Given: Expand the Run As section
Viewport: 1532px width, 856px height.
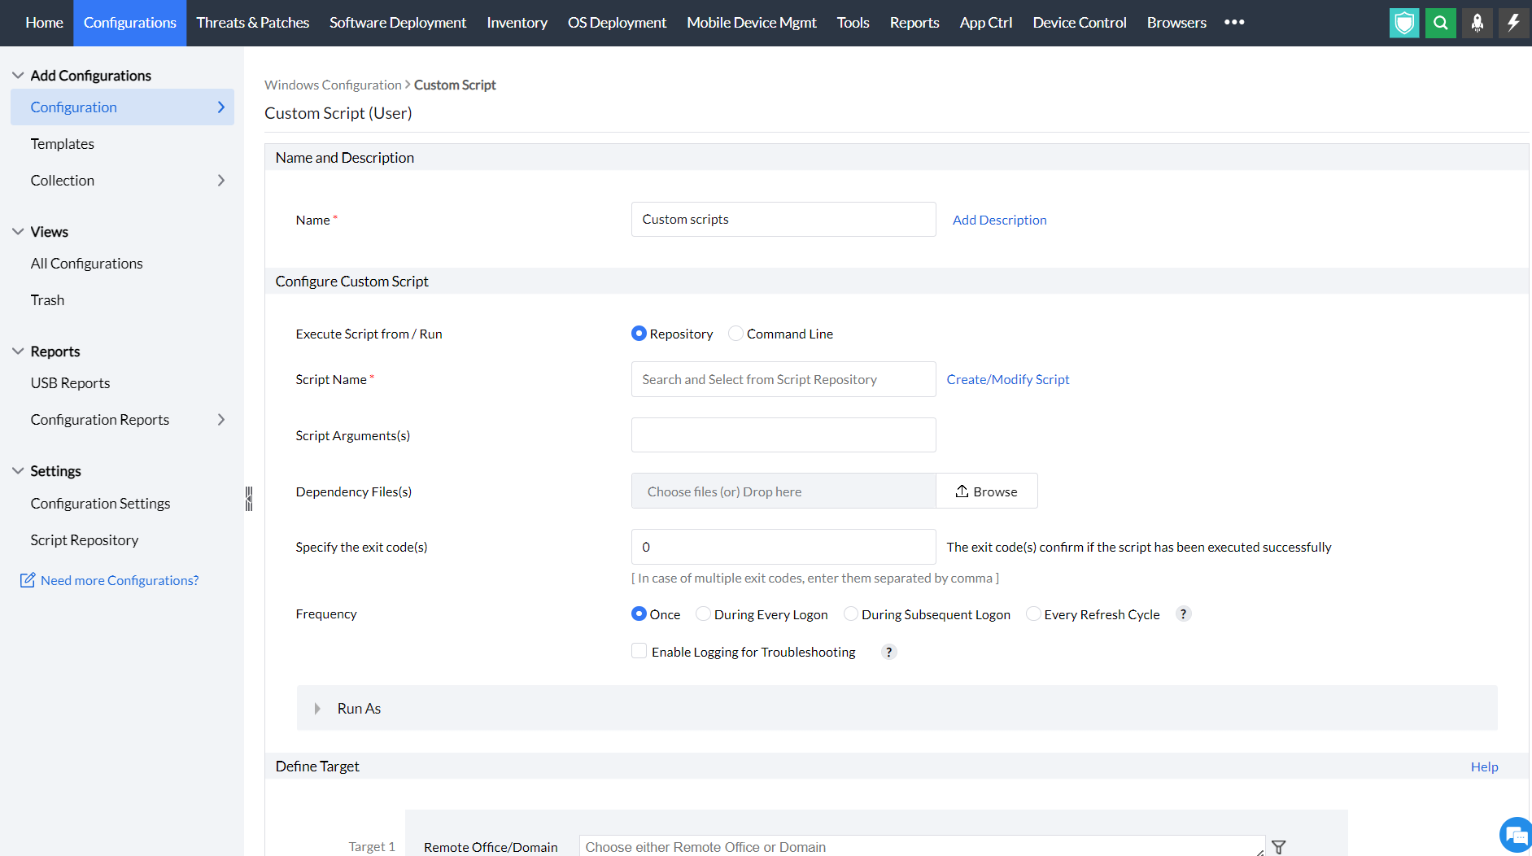Looking at the screenshot, I should pyautogui.click(x=317, y=709).
